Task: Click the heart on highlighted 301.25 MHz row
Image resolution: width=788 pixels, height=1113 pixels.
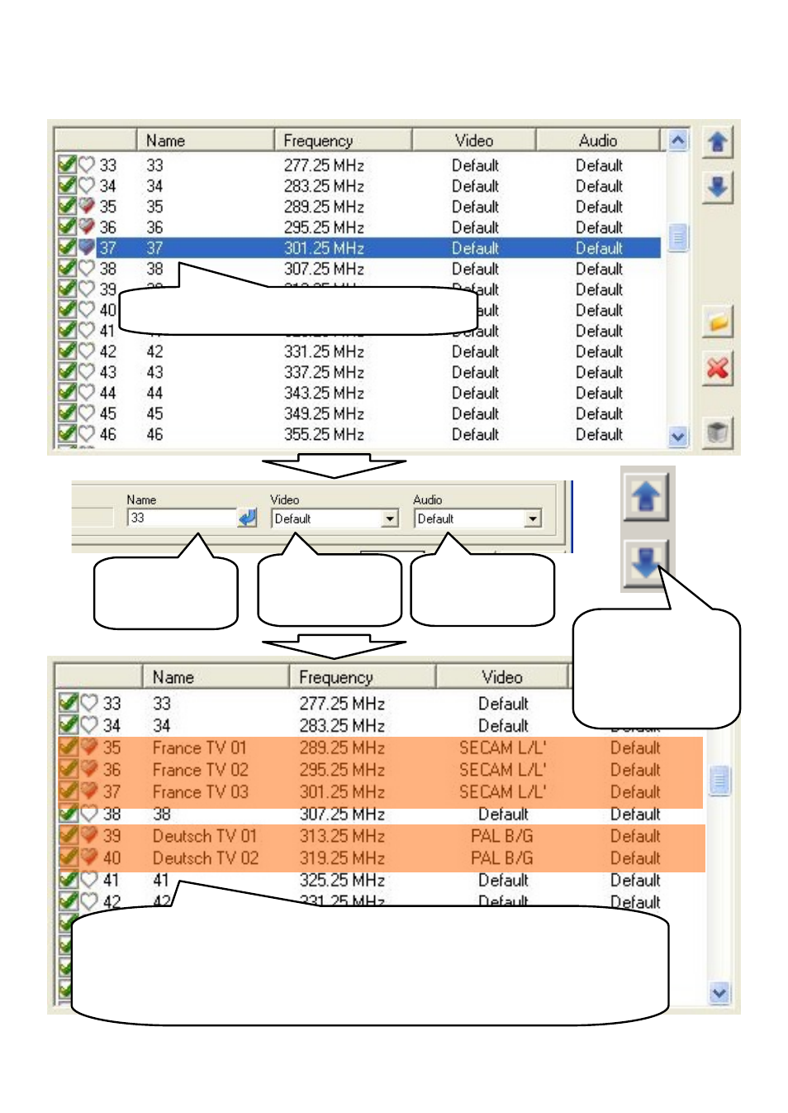Action: [87, 247]
